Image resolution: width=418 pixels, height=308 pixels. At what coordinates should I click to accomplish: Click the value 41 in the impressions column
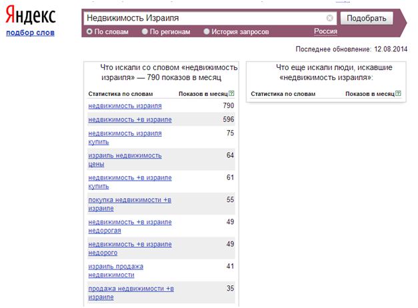click(x=230, y=266)
